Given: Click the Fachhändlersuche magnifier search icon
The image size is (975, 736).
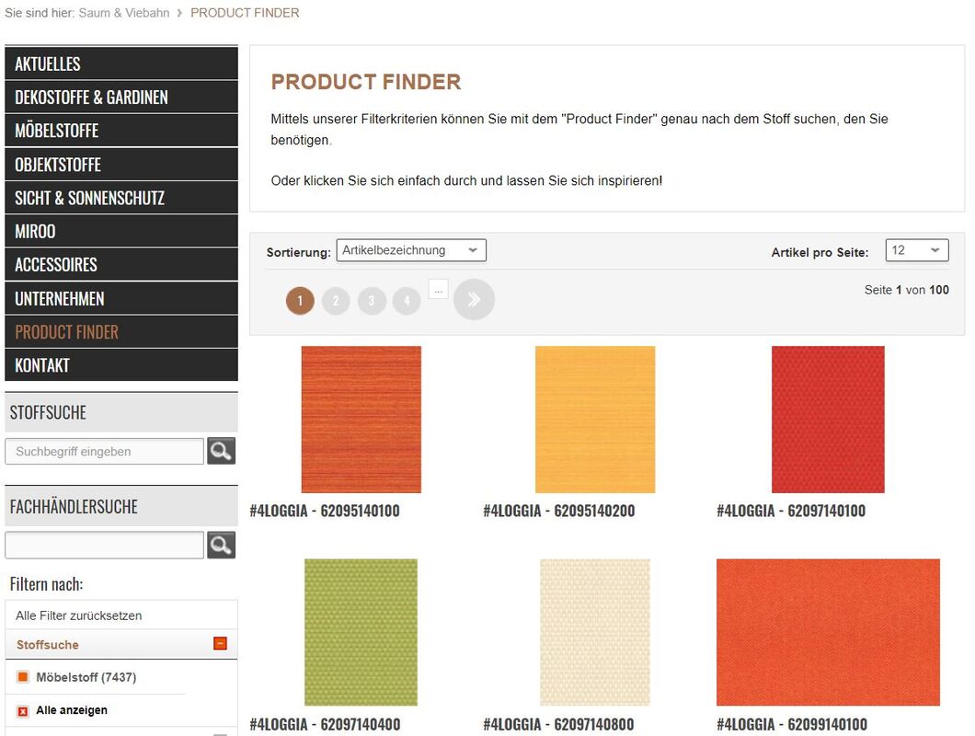Looking at the screenshot, I should tap(221, 545).
